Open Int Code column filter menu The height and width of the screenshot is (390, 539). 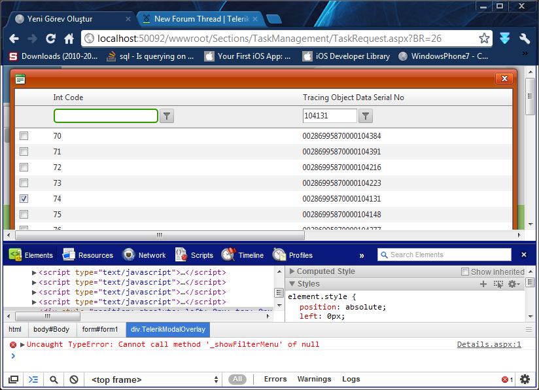tap(167, 116)
